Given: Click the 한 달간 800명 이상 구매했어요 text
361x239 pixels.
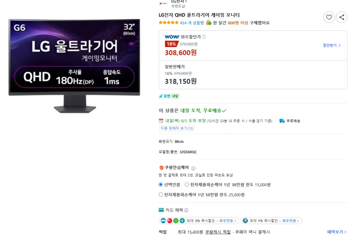Looking at the screenshot, I should pos(241,23).
